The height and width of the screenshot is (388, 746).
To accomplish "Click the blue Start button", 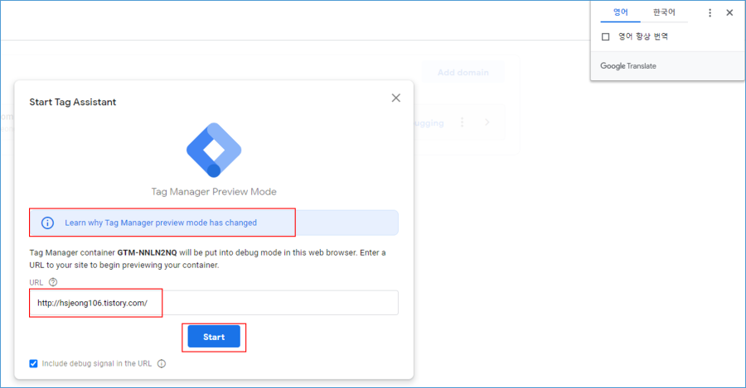I will (x=214, y=337).
